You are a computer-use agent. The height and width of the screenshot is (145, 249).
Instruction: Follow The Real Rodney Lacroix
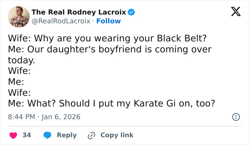(109, 21)
